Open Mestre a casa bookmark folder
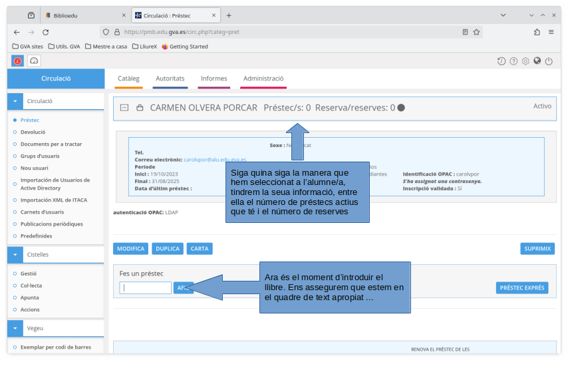This screenshot has width=568, height=390. 106,47
